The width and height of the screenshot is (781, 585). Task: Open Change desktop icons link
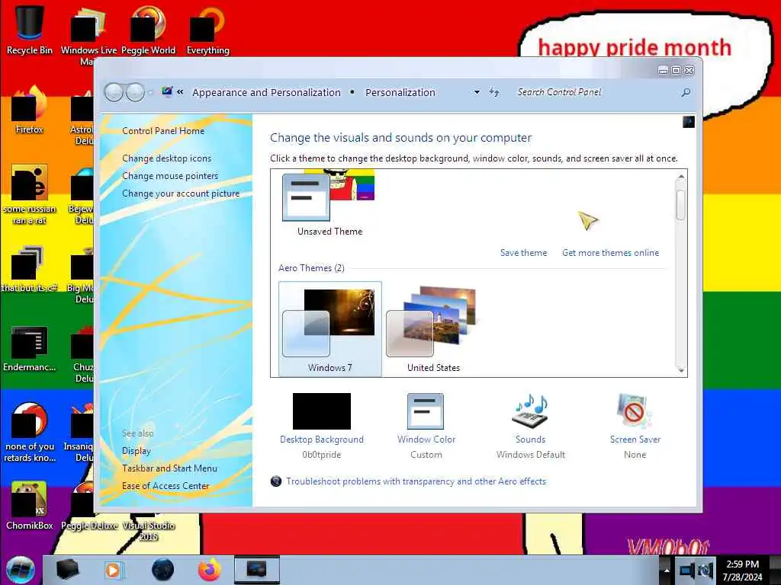[166, 158]
